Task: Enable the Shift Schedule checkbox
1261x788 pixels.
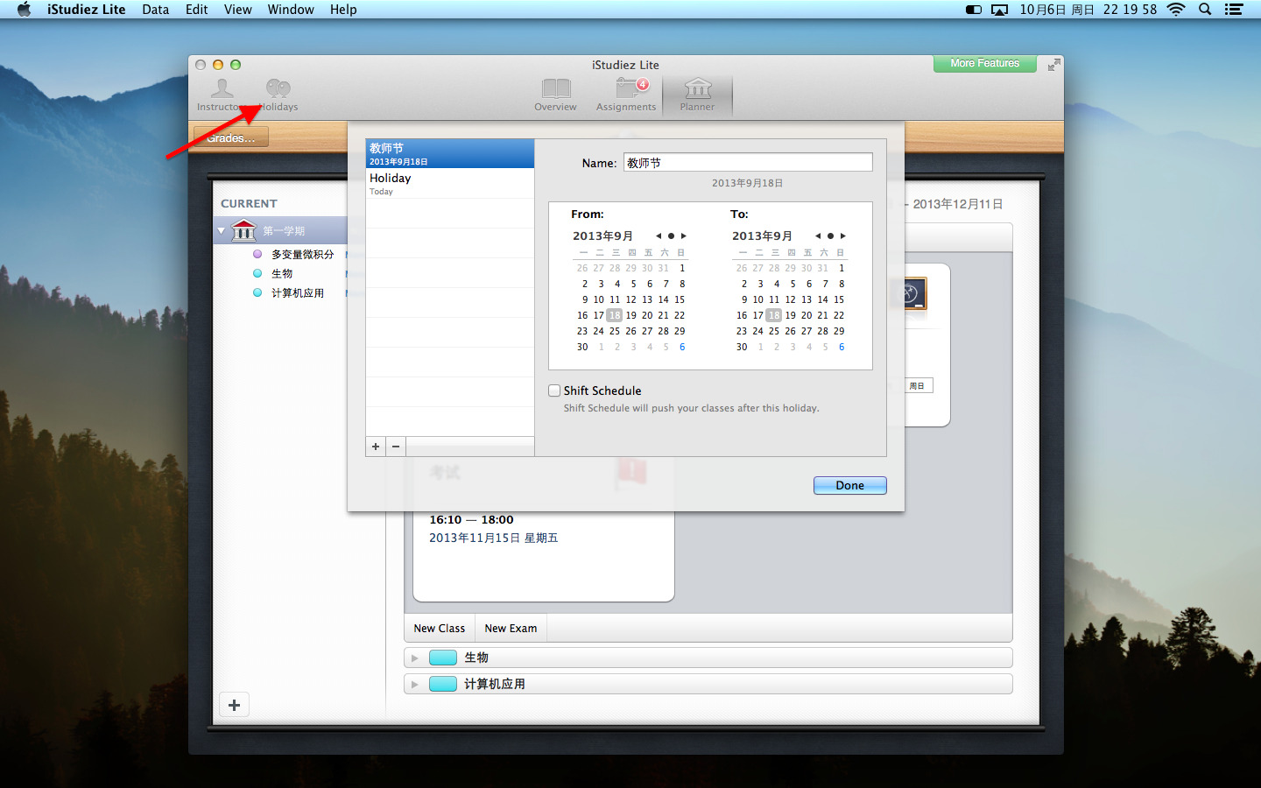Action: point(554,390)
